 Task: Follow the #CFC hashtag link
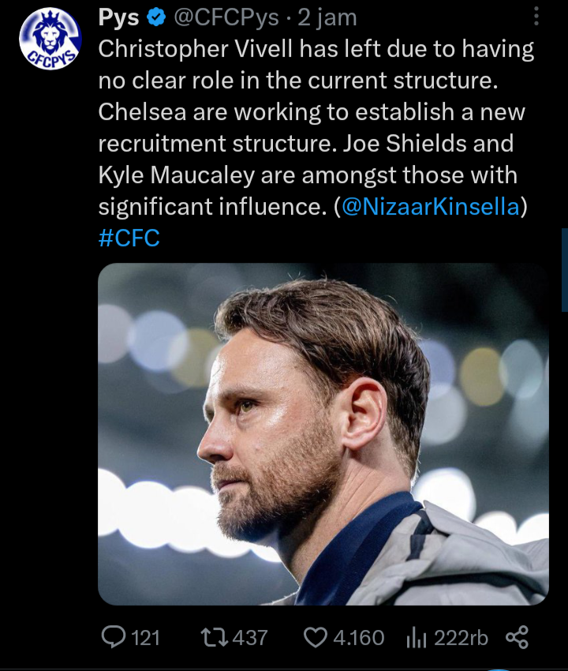pos(129,238)
